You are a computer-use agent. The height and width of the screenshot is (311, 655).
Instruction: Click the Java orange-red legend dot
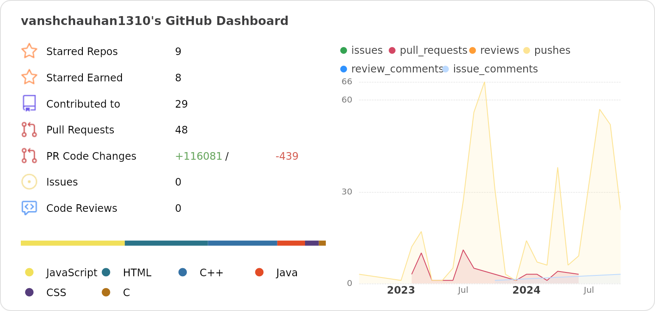pyautogui.click(x=259, y=272)
